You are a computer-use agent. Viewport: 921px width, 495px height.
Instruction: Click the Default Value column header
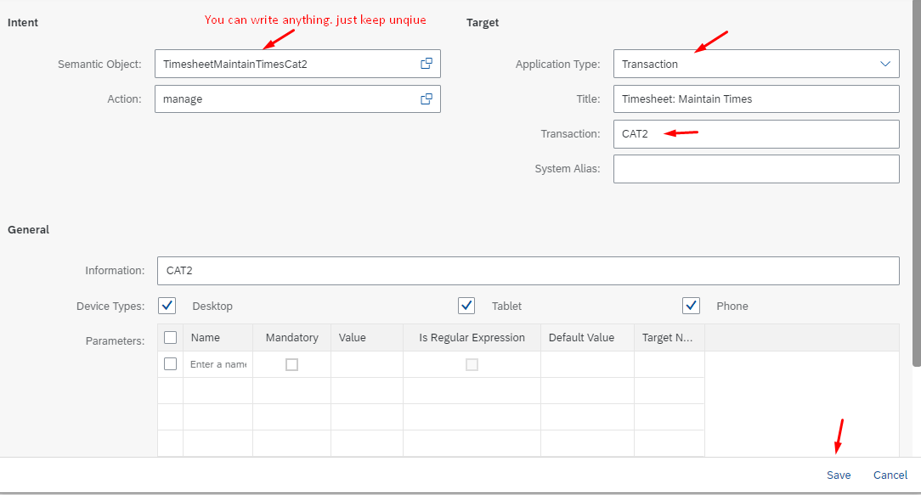581,337
